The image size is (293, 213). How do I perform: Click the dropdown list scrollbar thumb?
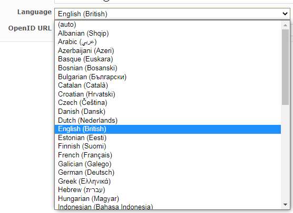coord(285,67)
